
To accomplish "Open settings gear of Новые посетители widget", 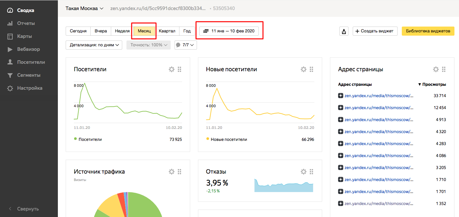I will point(304,69).
